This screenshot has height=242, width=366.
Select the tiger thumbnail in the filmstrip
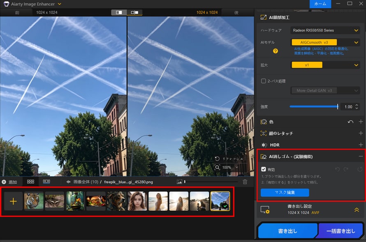pyautogui.click(x=34, y=201)
